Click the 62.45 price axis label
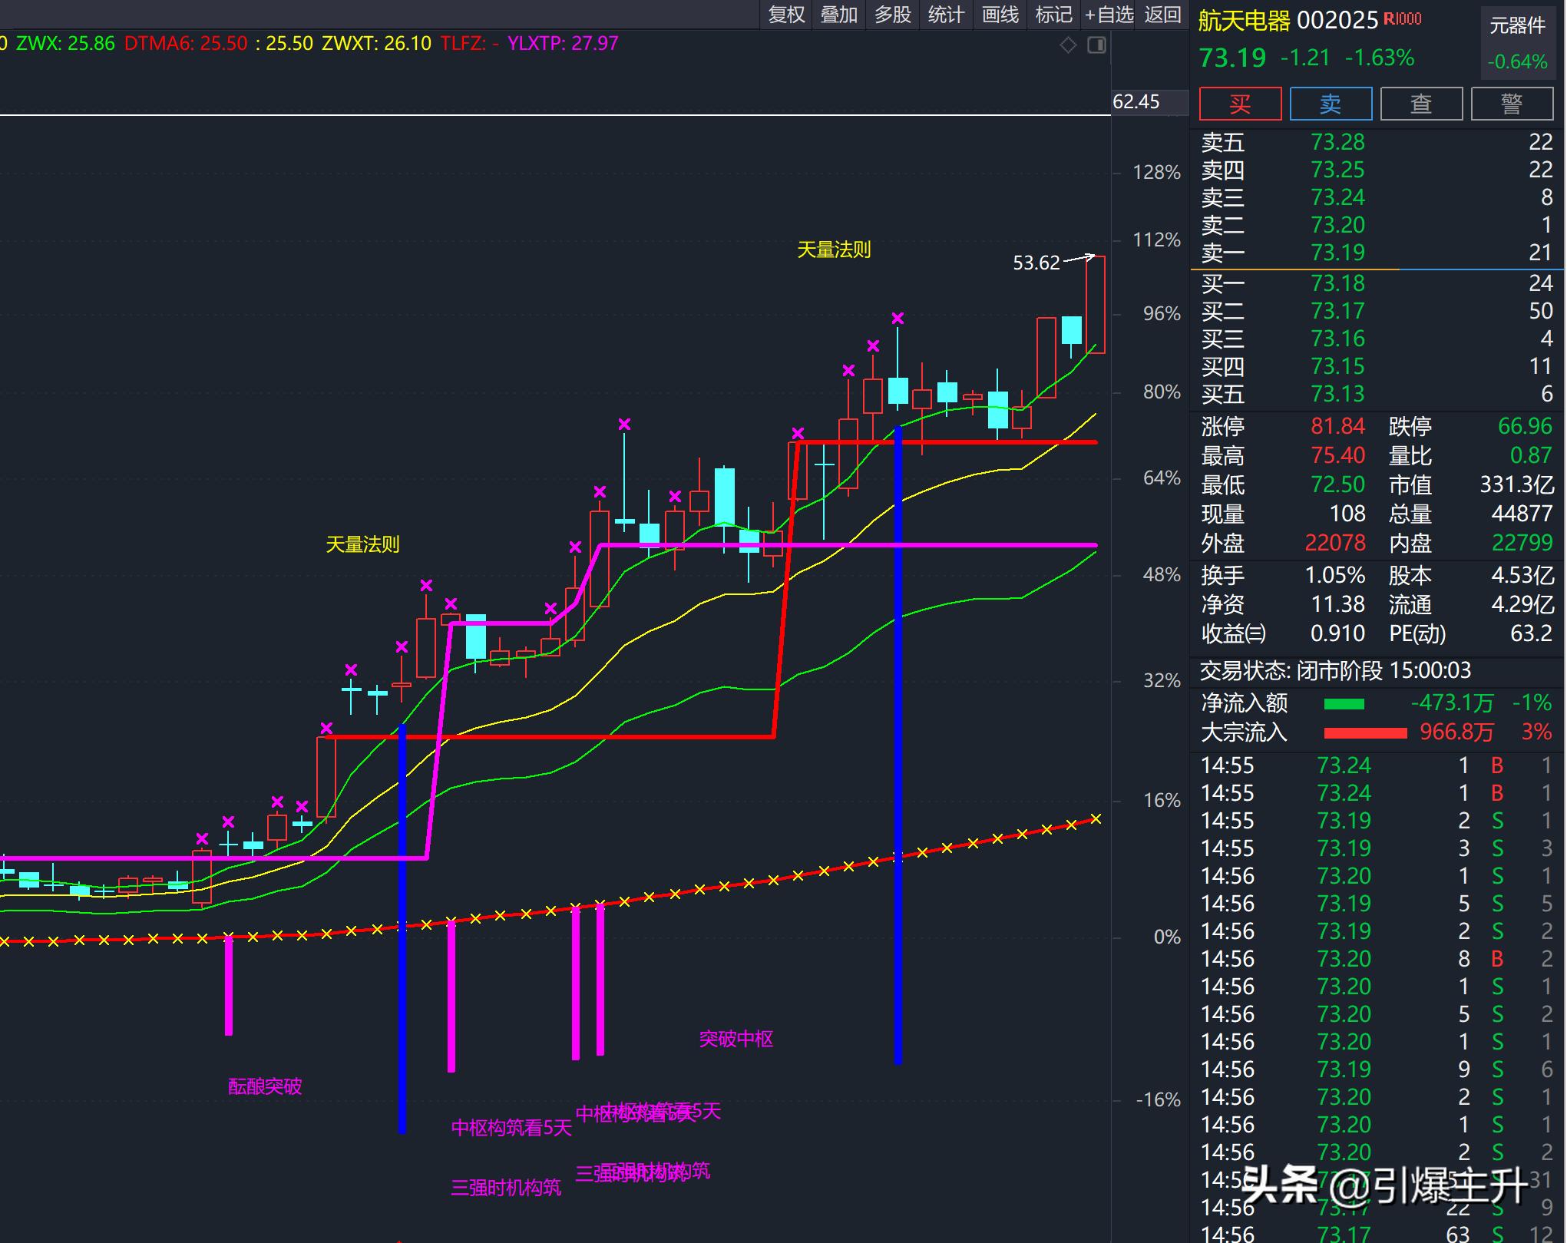Screen dimensions: 1567x1243 (1137, 102)
